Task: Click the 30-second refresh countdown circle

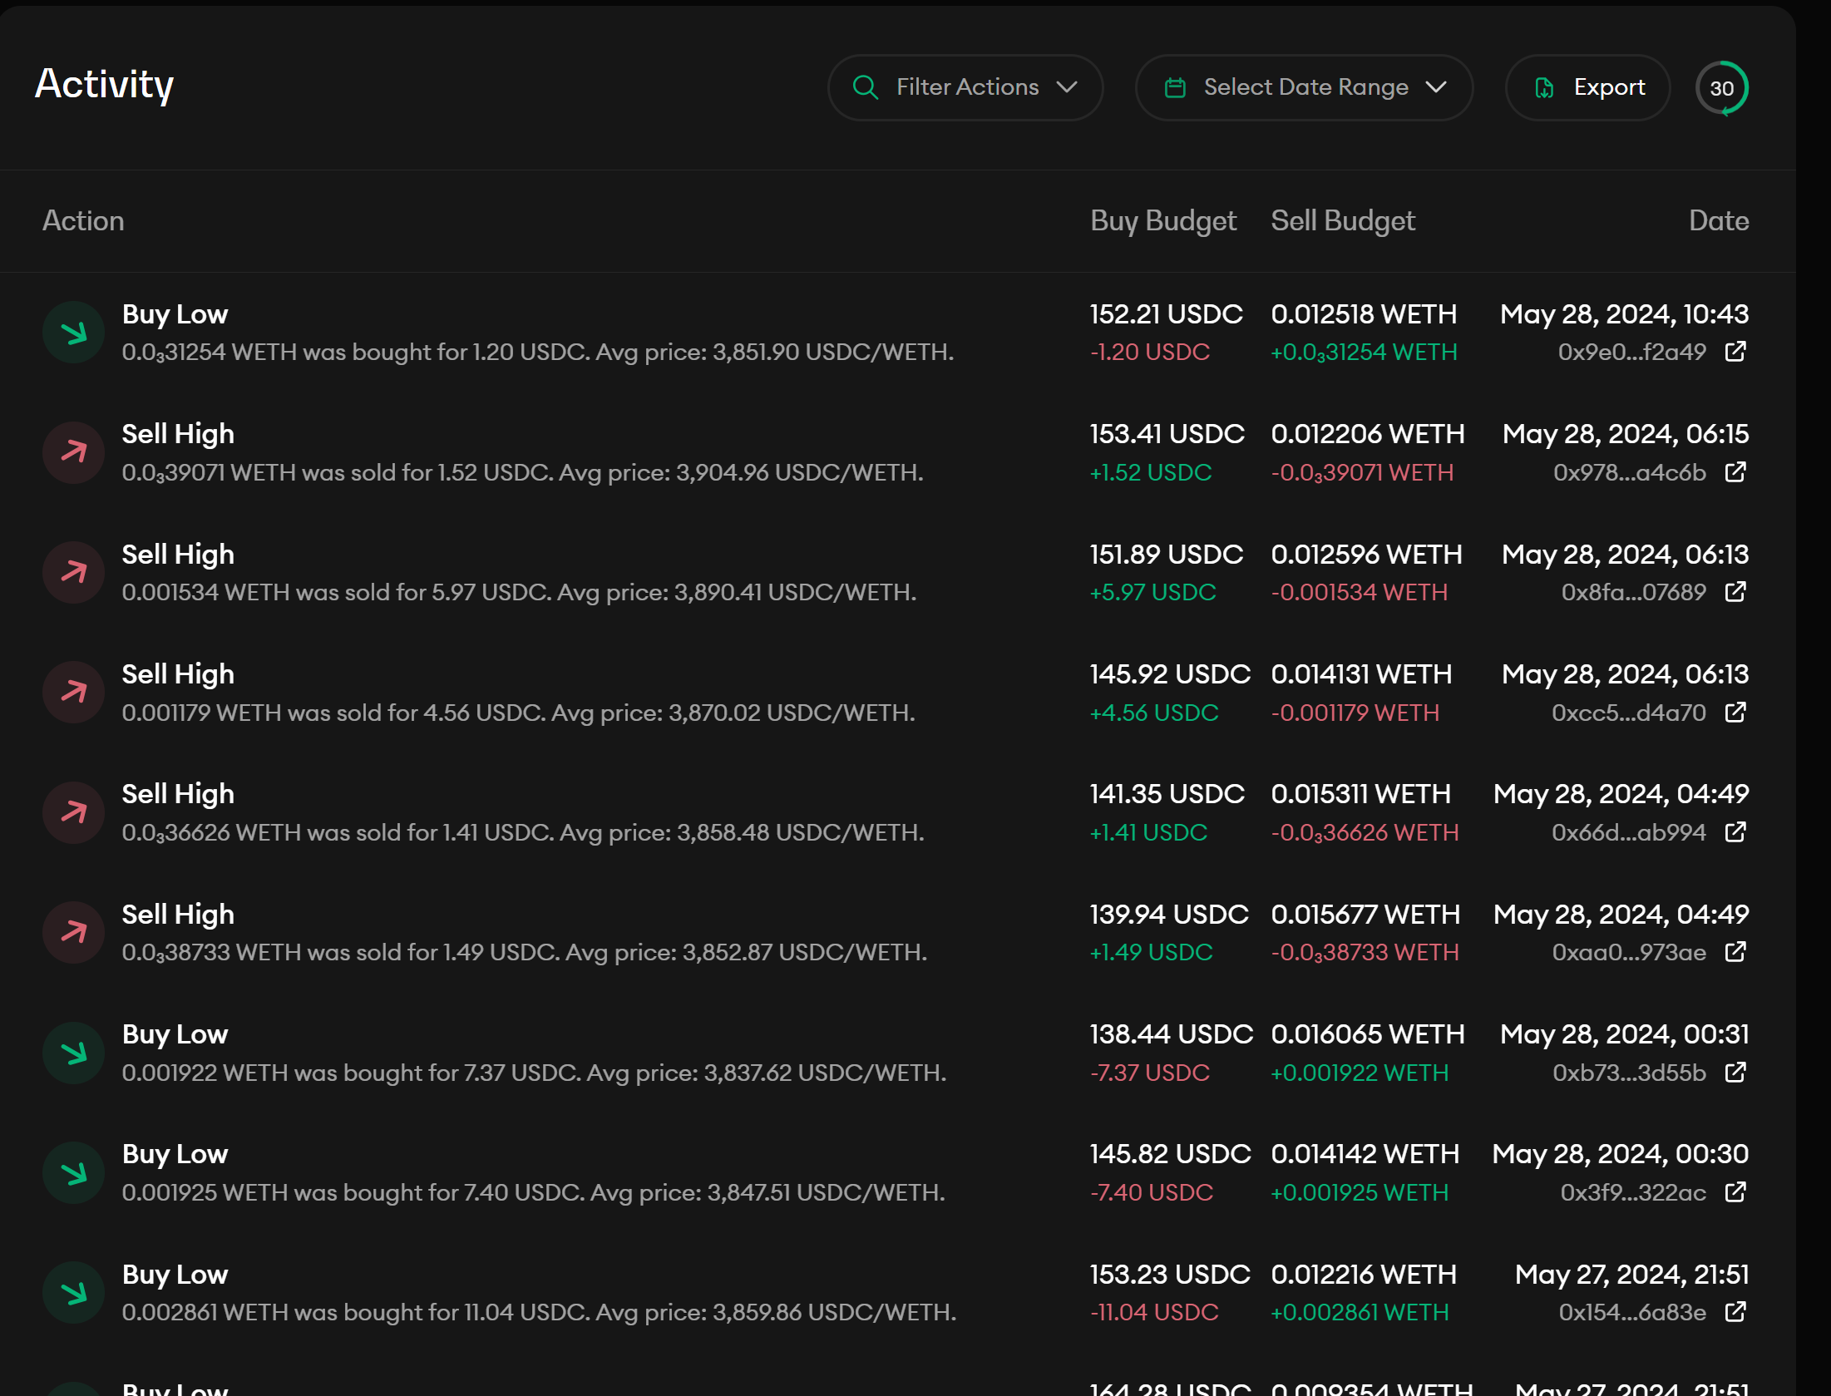Action: pos(1722,88)
